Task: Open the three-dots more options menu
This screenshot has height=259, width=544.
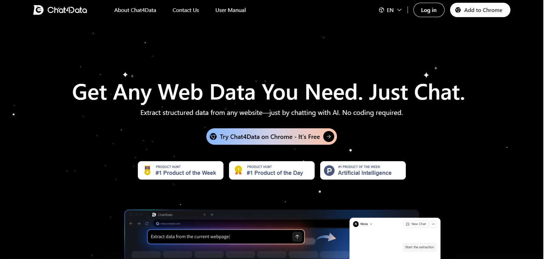Action: (x=433, y=224)
